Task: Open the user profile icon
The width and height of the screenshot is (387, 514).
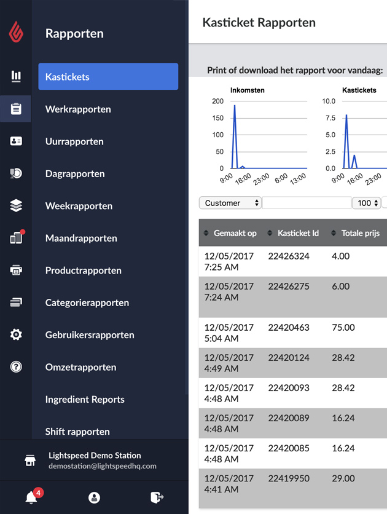Action: click(x=95, y=497)
